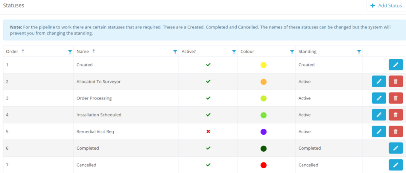Edit the Created status row
Image resolution: width=406 pixels, height=173 pixels.
pos(396,65)
